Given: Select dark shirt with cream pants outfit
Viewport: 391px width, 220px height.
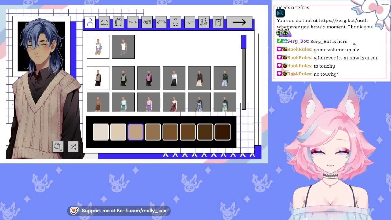Looking at the screenshot, I should coord(199,78).
